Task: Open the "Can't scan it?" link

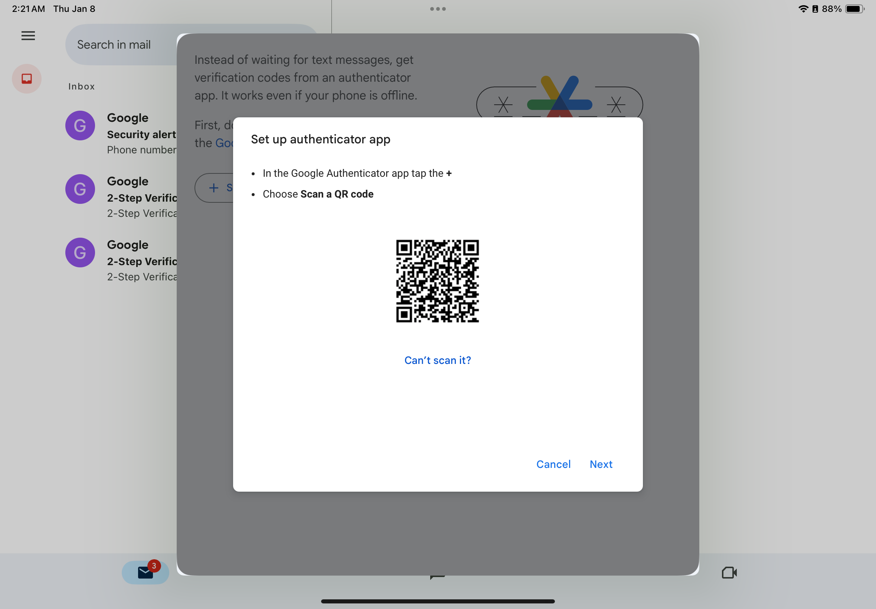Action: (x=438, y=360)
